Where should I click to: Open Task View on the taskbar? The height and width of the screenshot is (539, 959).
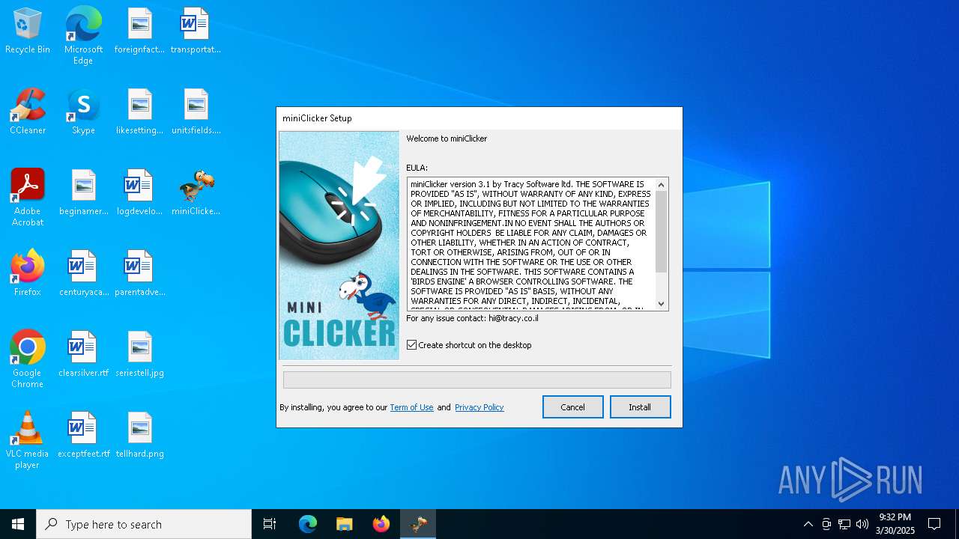tap(270, 524)
